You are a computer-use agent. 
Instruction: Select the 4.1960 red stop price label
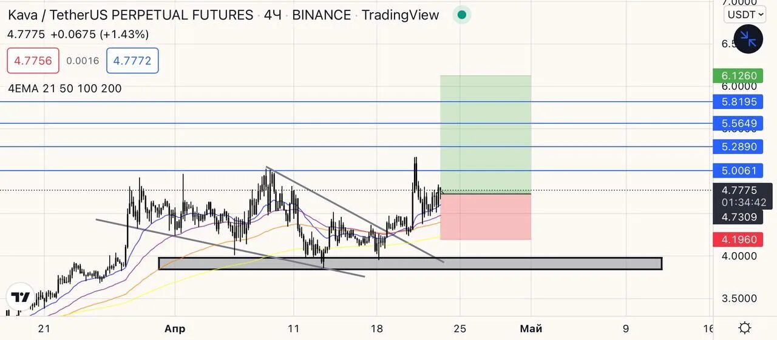point(739,239)
